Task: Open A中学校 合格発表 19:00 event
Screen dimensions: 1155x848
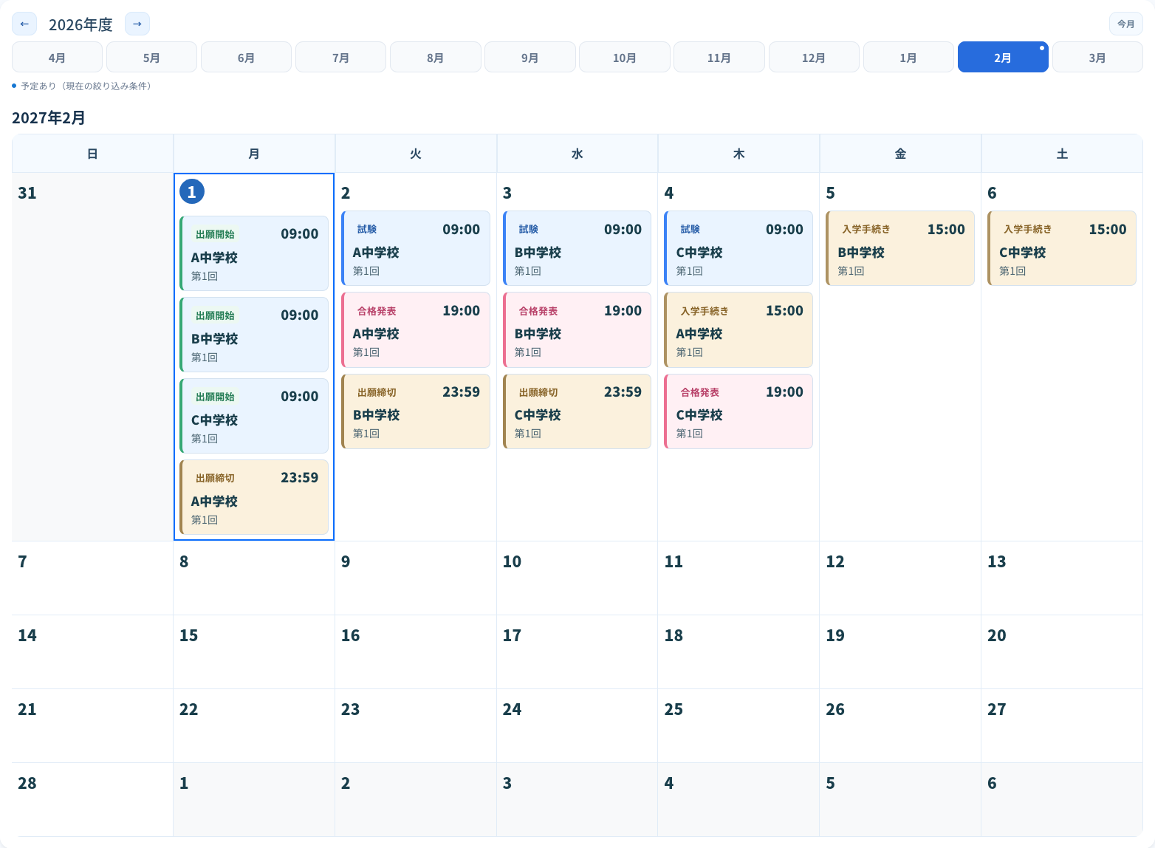Action: pos(416,329)
